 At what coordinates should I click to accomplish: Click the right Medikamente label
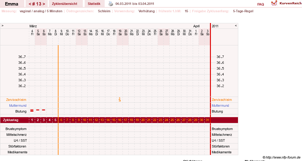coord(221,152)
